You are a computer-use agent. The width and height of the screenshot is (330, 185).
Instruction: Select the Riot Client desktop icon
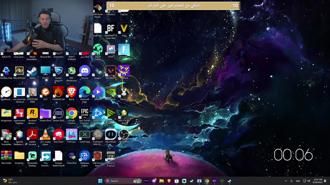pos(58,136)
